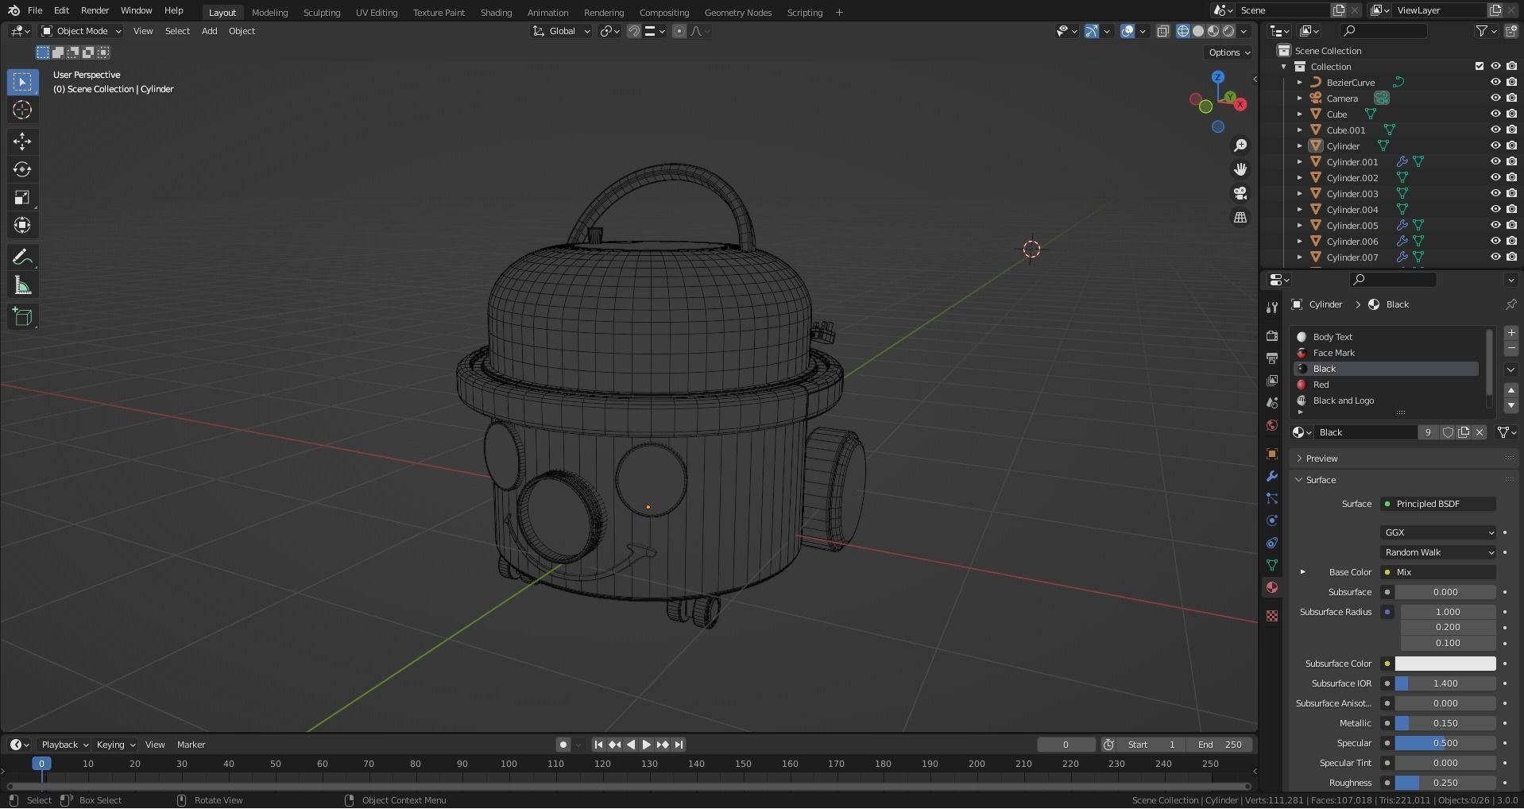Expand Base Color sub-options

click(1302, 572)
